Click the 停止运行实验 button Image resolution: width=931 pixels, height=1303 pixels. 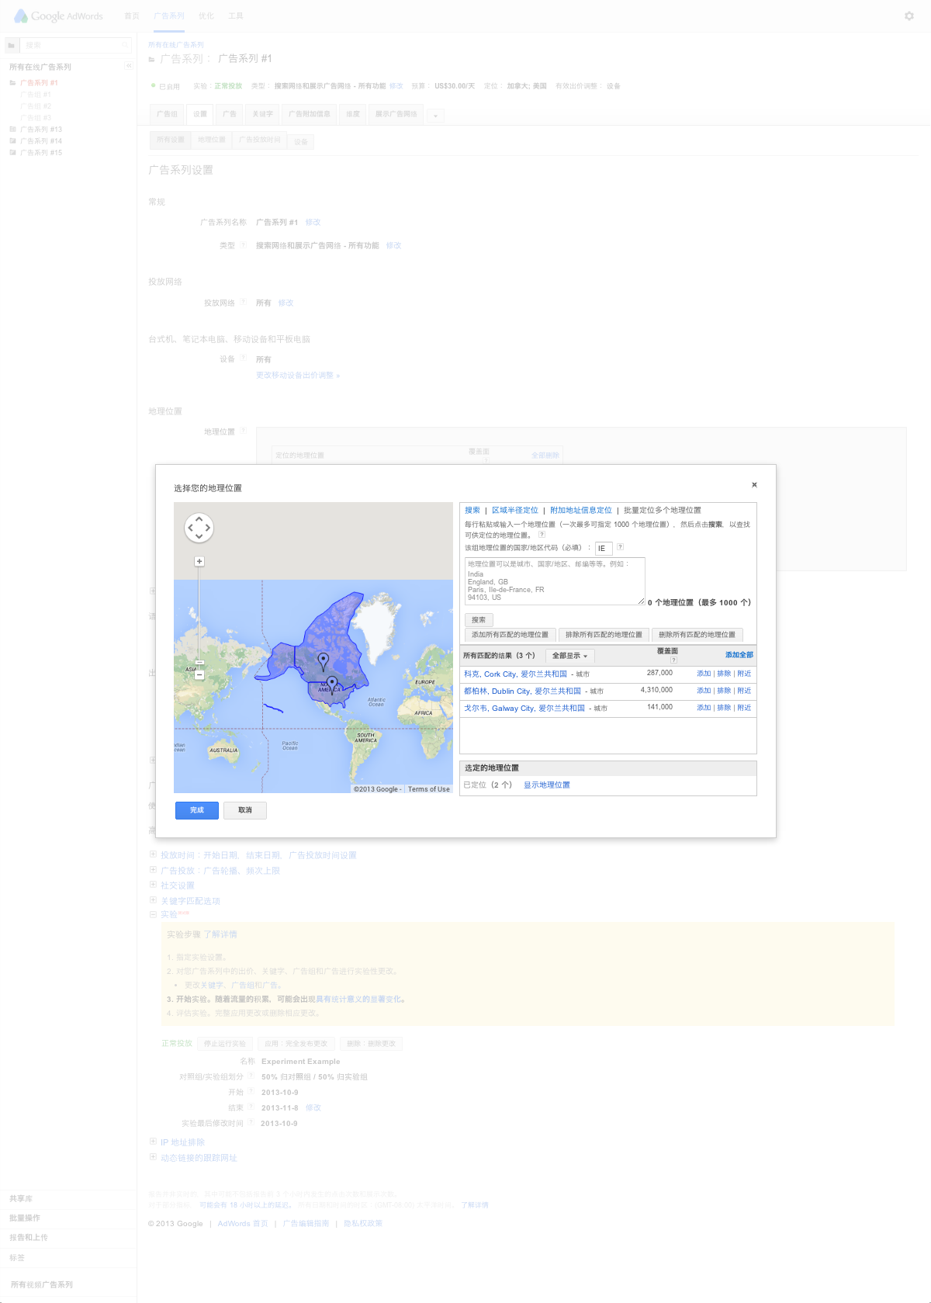[225, 1044]
